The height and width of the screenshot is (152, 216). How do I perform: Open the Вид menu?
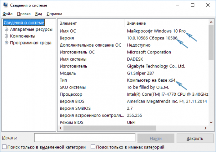pos(39,14)
